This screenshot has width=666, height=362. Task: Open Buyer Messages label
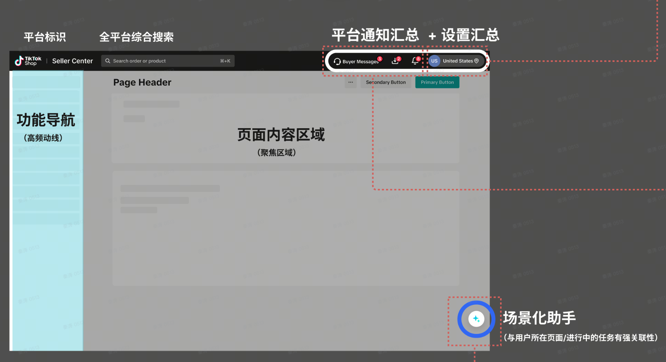360,61
